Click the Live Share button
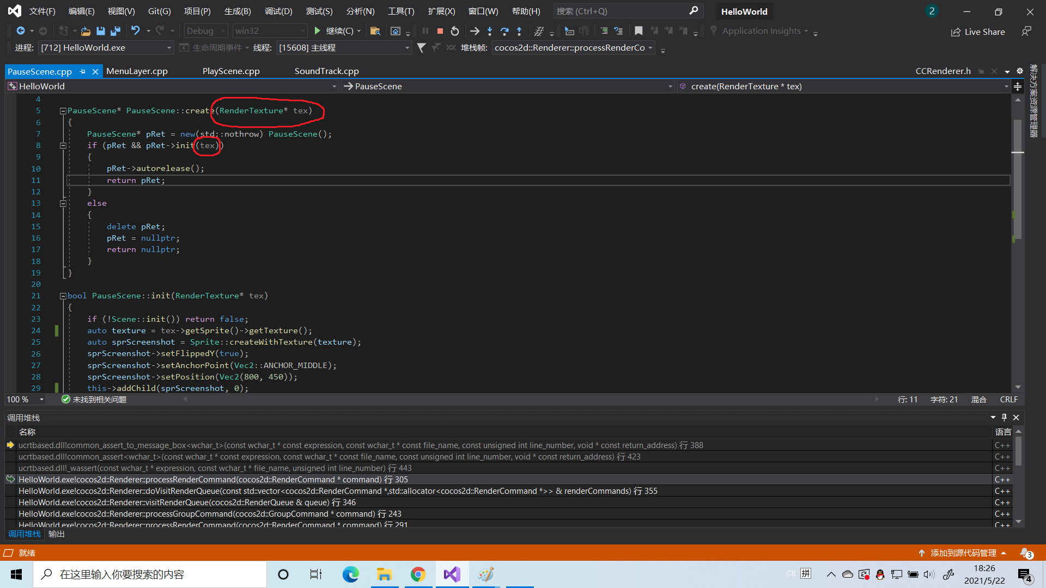 [x=978, y=32]
